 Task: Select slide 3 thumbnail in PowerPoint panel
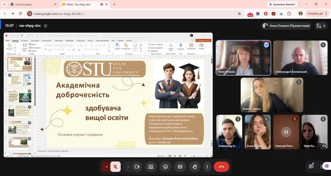[x=20, y=95]
